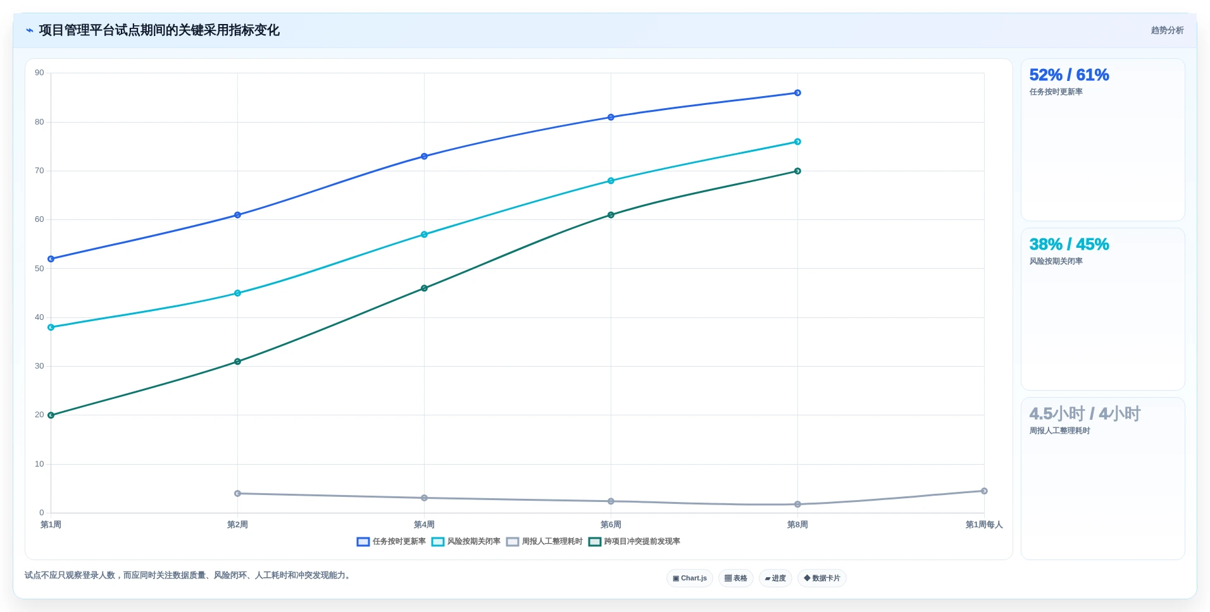
Task: Click the Chart.js chip
Action: tap(690, 578)
